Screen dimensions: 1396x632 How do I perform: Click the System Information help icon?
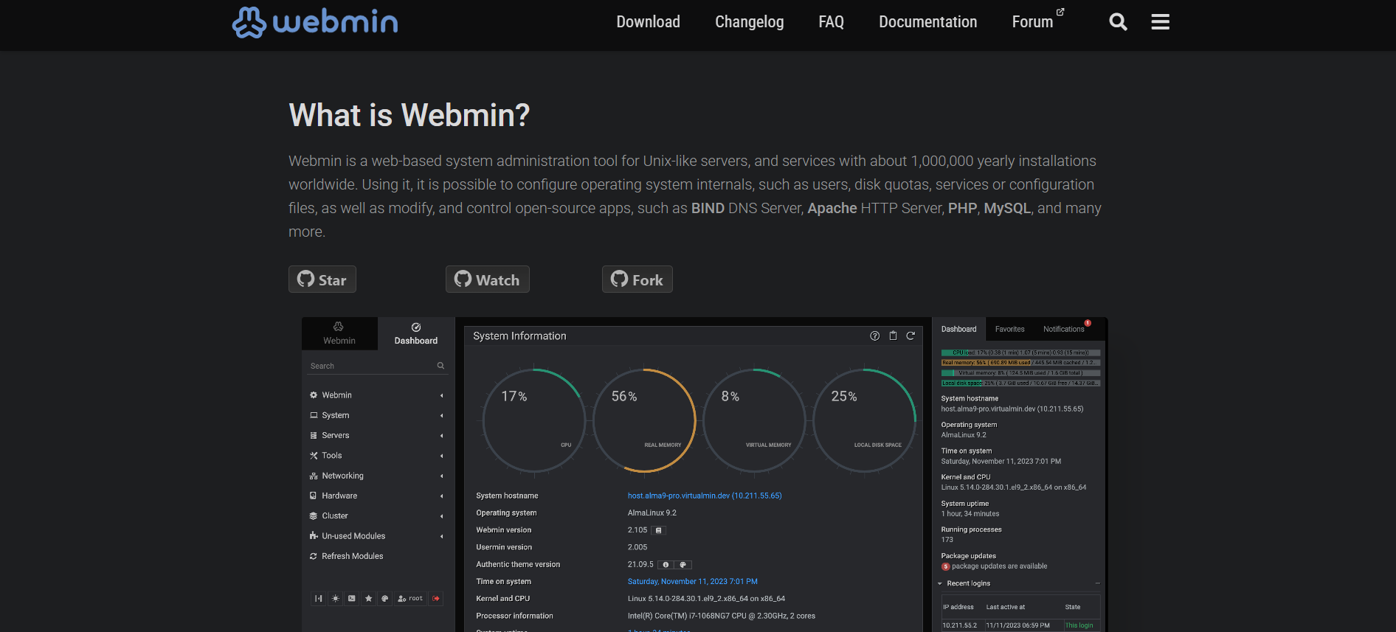875,336
